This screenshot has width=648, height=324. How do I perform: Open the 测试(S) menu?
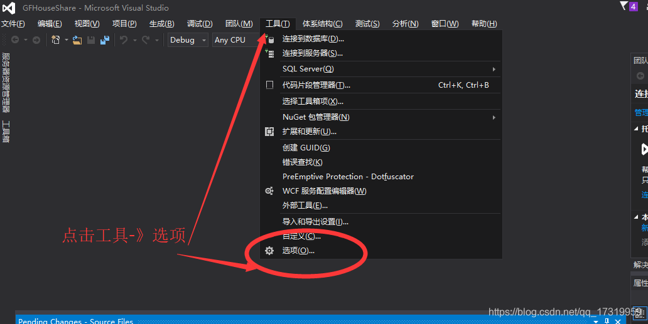(367, 23)
